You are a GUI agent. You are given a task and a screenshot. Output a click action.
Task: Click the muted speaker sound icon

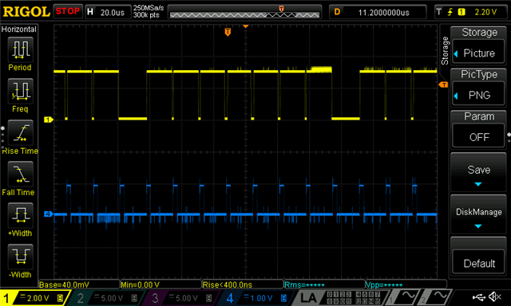tap(494, 296)
